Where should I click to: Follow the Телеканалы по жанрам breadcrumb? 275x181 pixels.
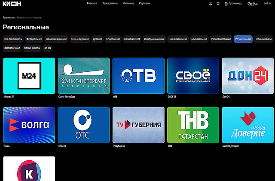coord(29,18)
